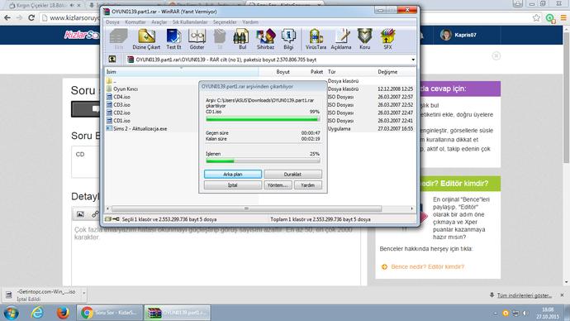Image resolution: width=570 pixels, height=321 pixels.
Task: Open the Sihirbaz wizard toolbar icon
Action: (265, 40)
